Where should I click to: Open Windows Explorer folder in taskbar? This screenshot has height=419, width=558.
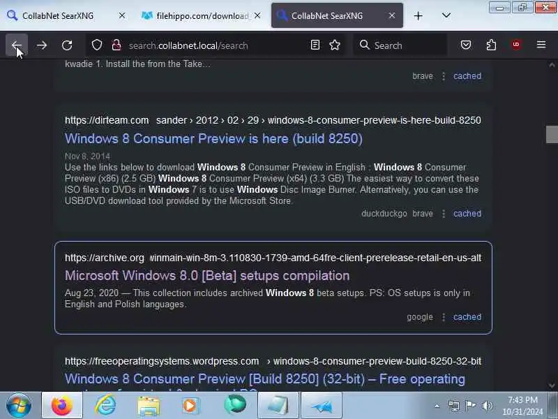click(149, 405)
